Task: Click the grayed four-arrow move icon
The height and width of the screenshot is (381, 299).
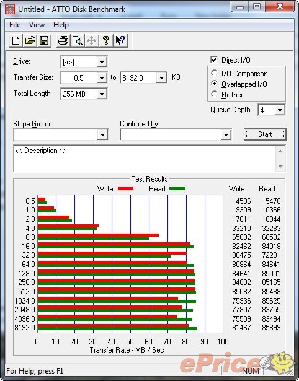Action: coord(91,40)
